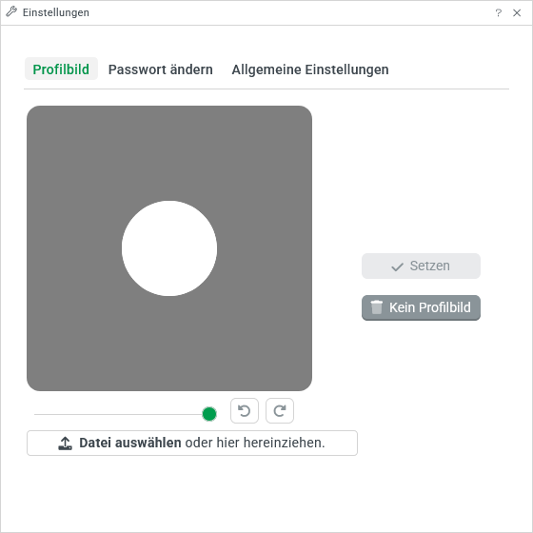Click the Einstellungen window title text

pos(56,12)
